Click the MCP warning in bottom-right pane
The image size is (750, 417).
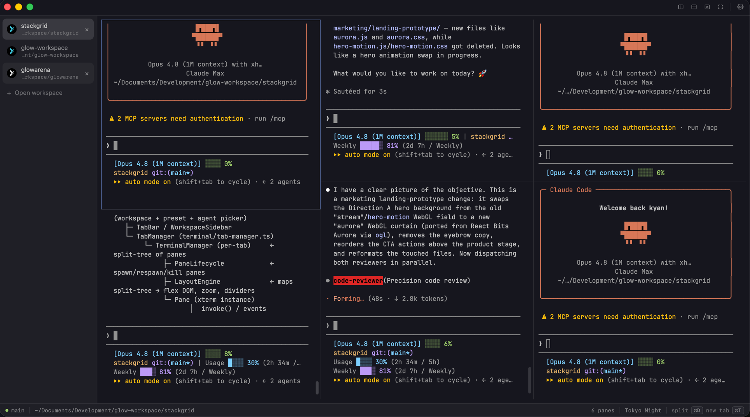pyautogui.click(x=630, y=317)
